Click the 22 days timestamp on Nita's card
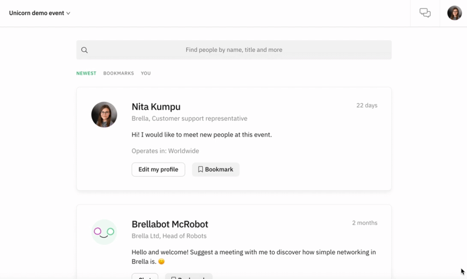Screen dimensions: 467x279 [x=367, y=105]
